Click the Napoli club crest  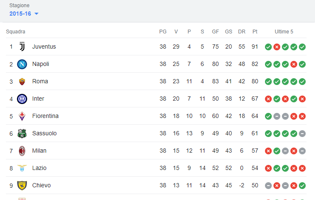pos(22,64)
